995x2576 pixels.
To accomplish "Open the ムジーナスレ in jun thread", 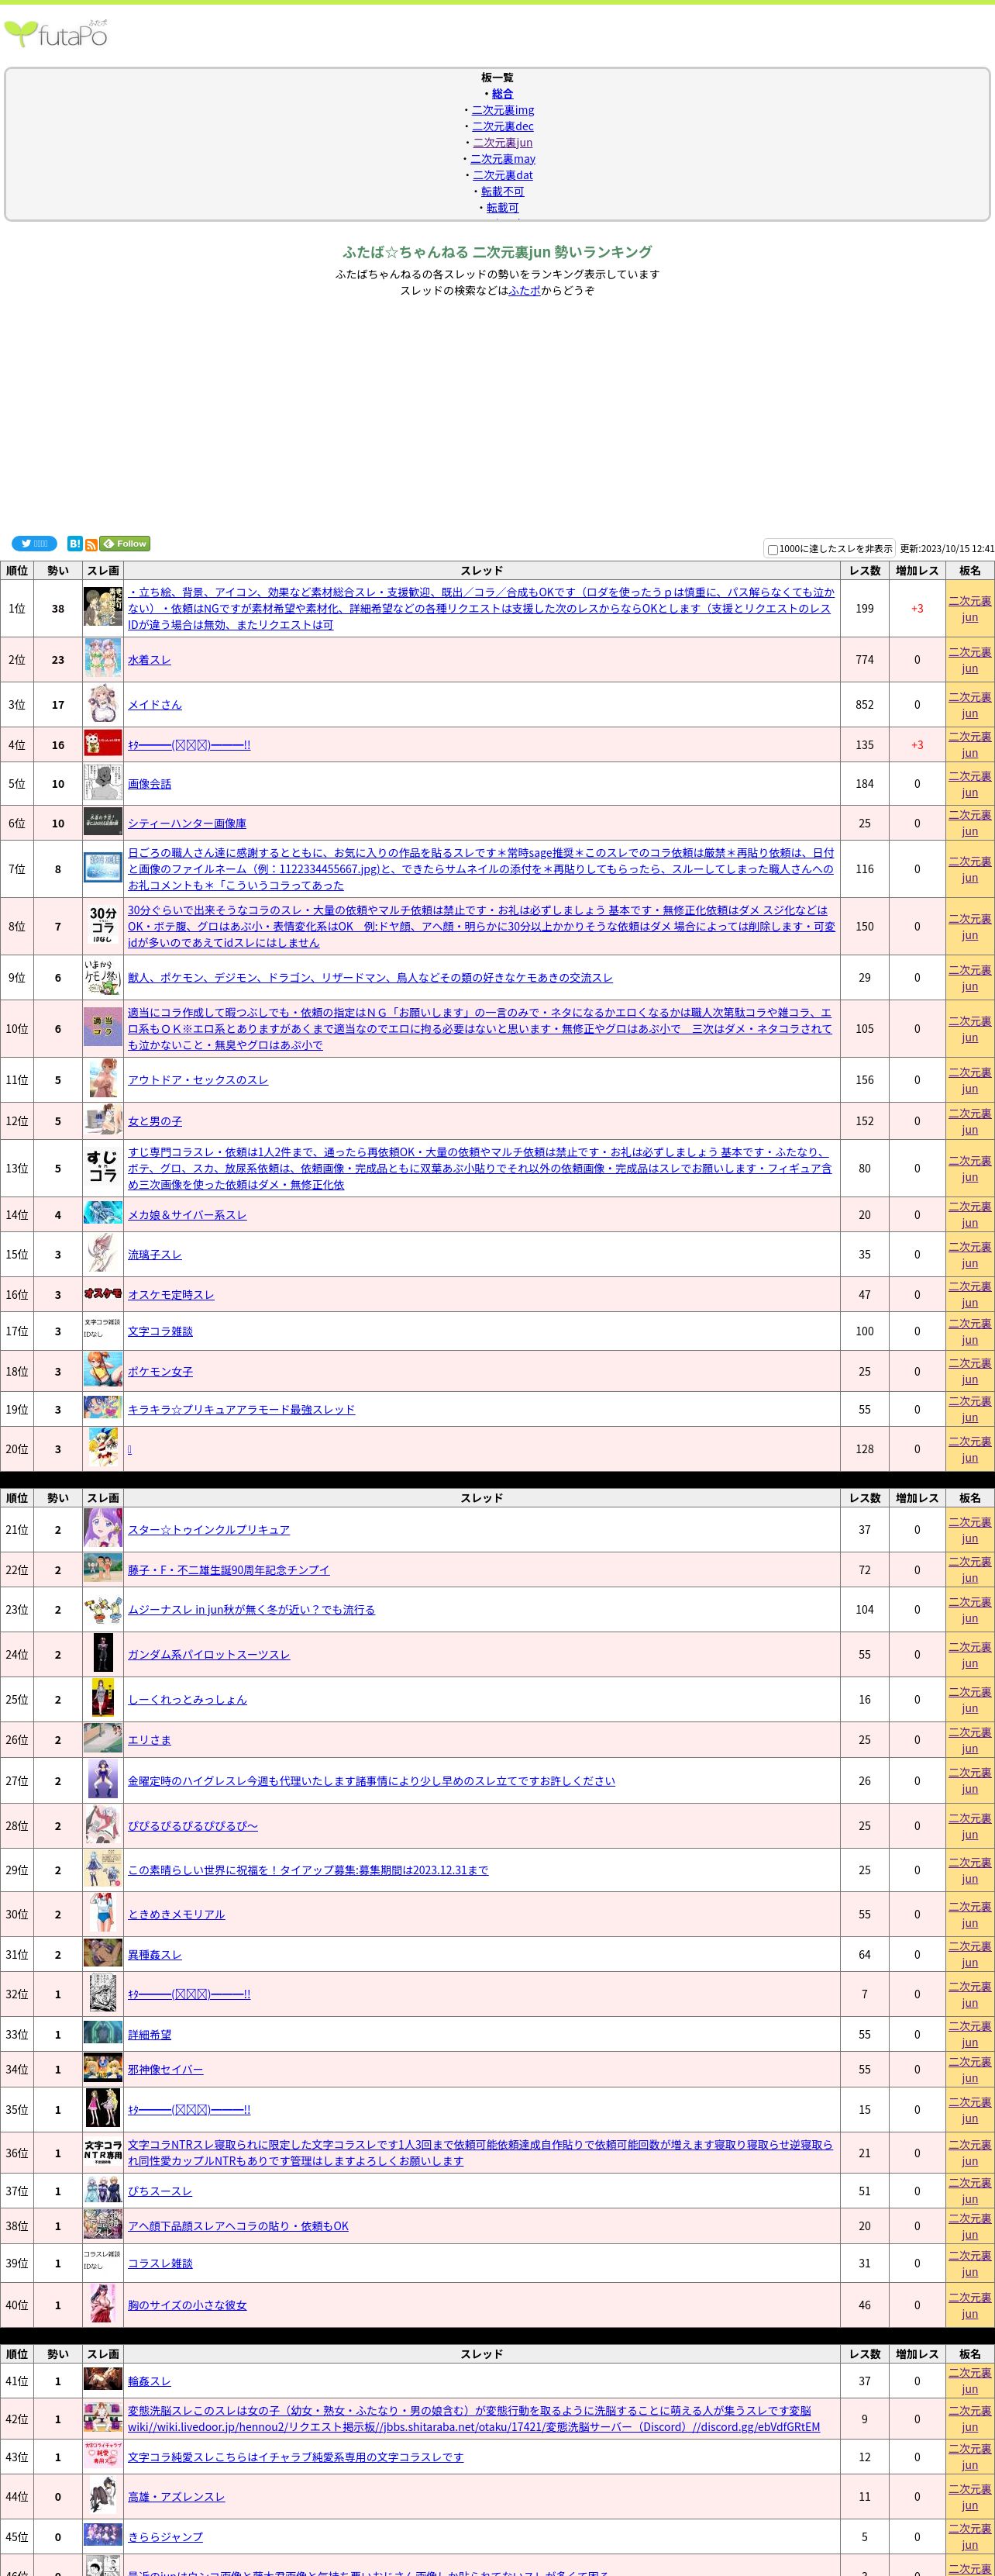I will tap(252, 1610).
